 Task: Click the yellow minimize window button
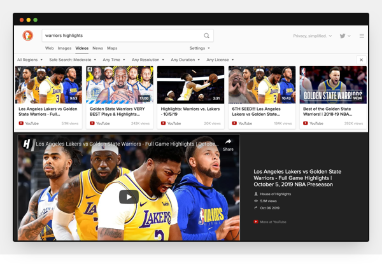click(29, 20)
